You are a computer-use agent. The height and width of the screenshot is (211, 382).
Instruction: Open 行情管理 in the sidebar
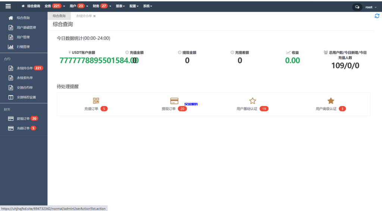23,47
